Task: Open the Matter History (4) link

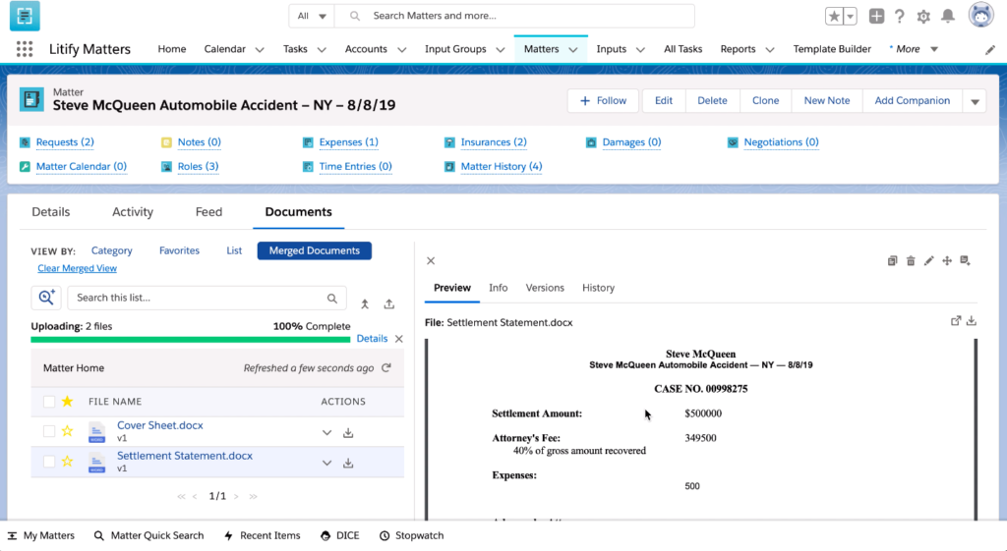Action: tap(501, 167)
